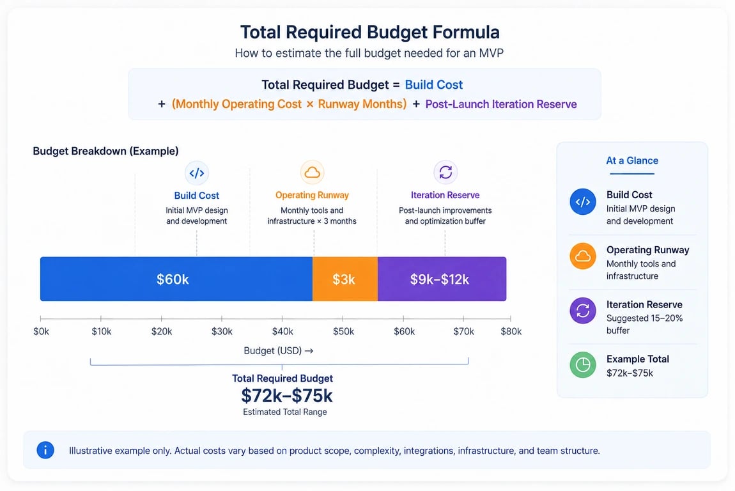The image size is (735, 491).
Task: Click the purple refresh icon above Iteration Reserve
Action: pos(445,172)
